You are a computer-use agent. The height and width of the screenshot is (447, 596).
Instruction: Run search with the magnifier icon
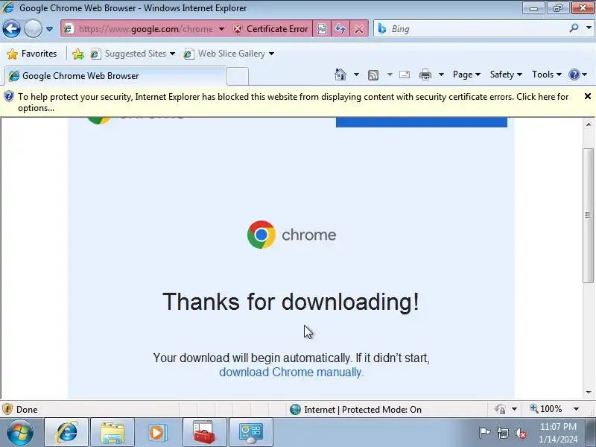click(x=574, y=28)
